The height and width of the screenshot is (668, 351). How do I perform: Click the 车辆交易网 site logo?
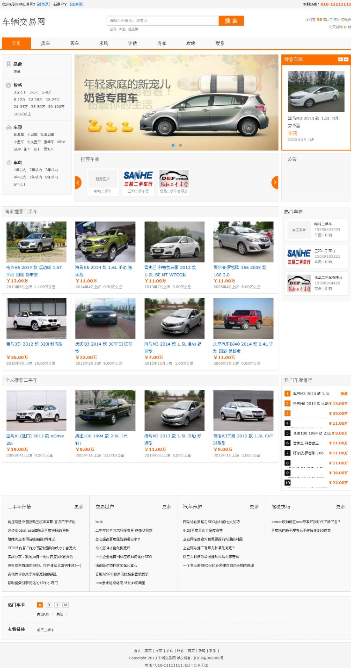[x=24, y=22]
